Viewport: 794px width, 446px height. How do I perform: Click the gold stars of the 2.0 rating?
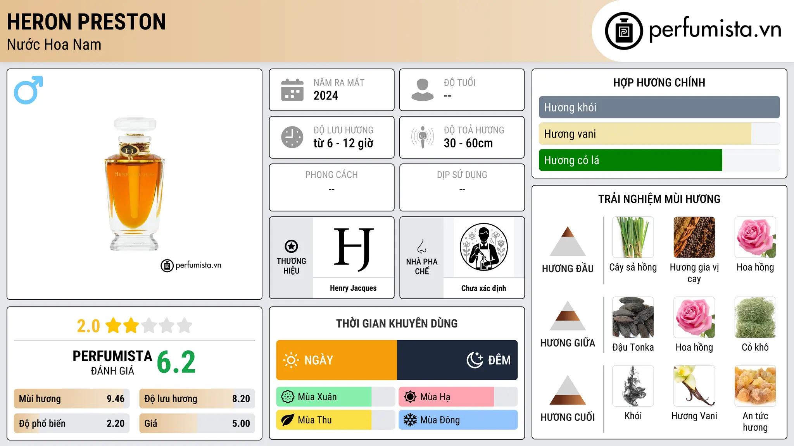122,326
